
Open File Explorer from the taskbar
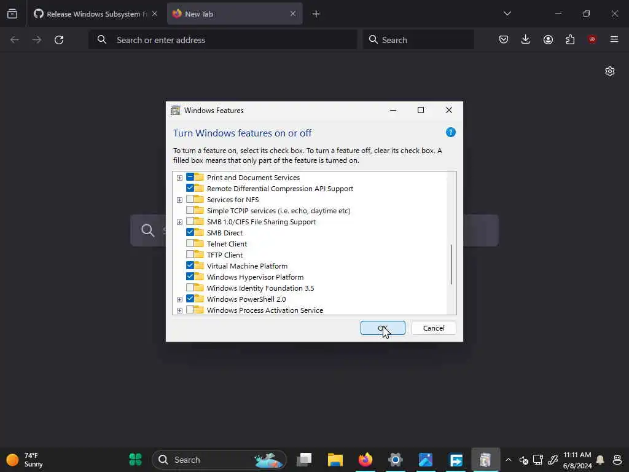335,459
